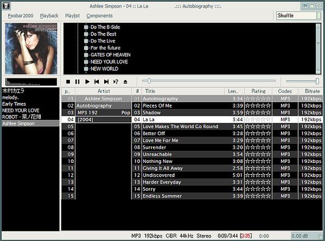Expand the NEED YOUR LOVE tree node

(x=86, y=62)
